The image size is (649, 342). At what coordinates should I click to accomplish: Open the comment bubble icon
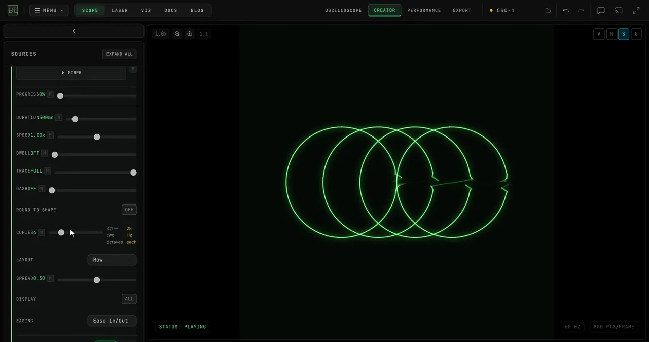601,10
